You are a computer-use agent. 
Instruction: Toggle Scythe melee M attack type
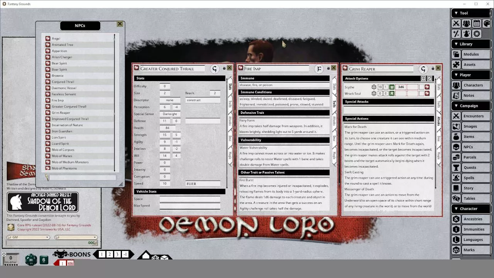point(392,87)
